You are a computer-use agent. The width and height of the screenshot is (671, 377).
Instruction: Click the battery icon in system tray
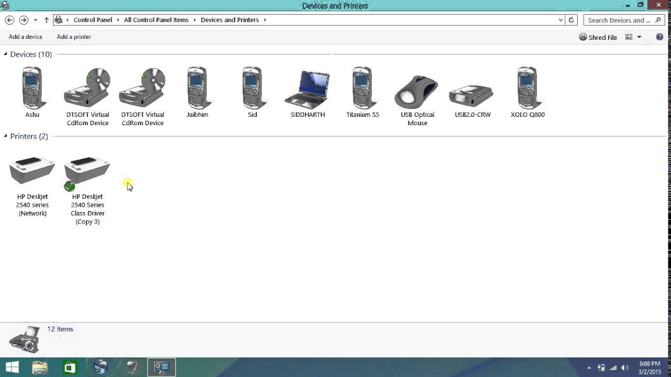[601, 368]
